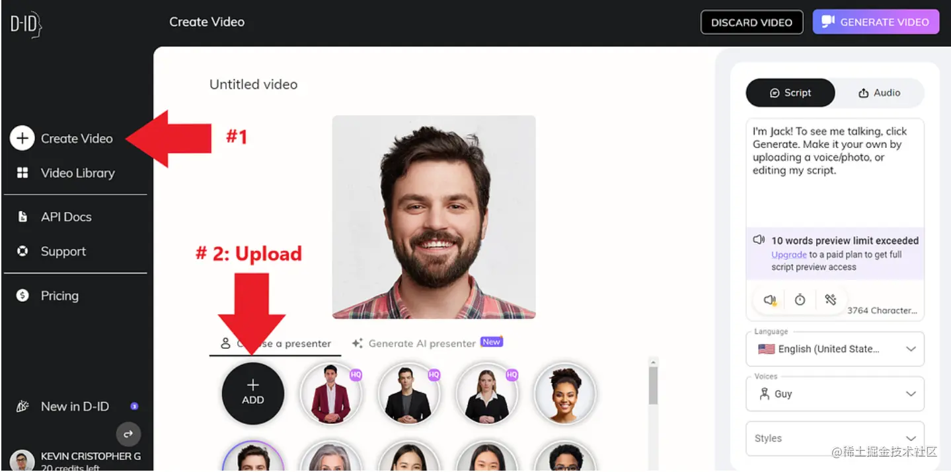Select presenter man in red jacket

pyautogui.click(x=331, y=394)
